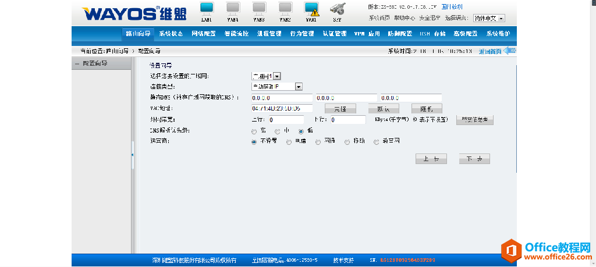The width and height of the screenshot is (596, 267).
Task: Open the VPN 应用 menu tab
Action: [367, 34]
